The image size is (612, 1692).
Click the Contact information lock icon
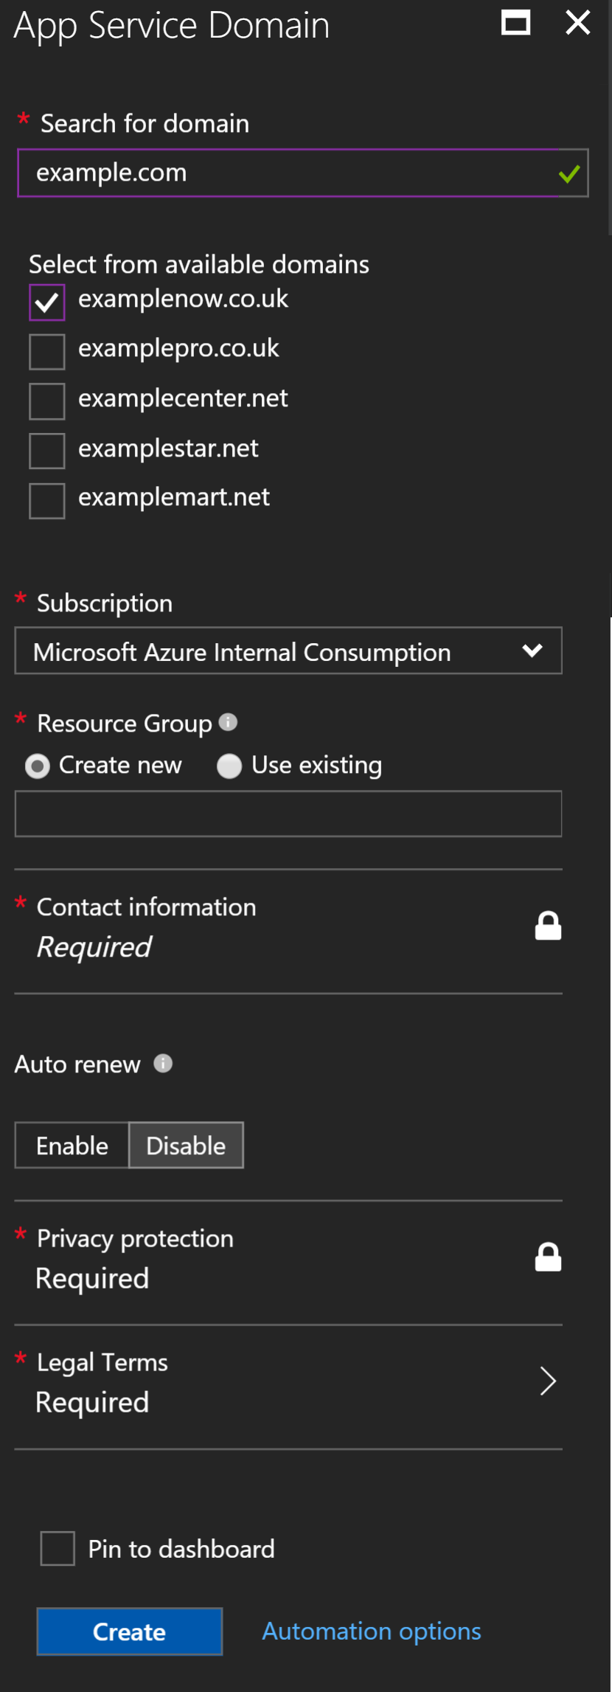coord(548,926)
